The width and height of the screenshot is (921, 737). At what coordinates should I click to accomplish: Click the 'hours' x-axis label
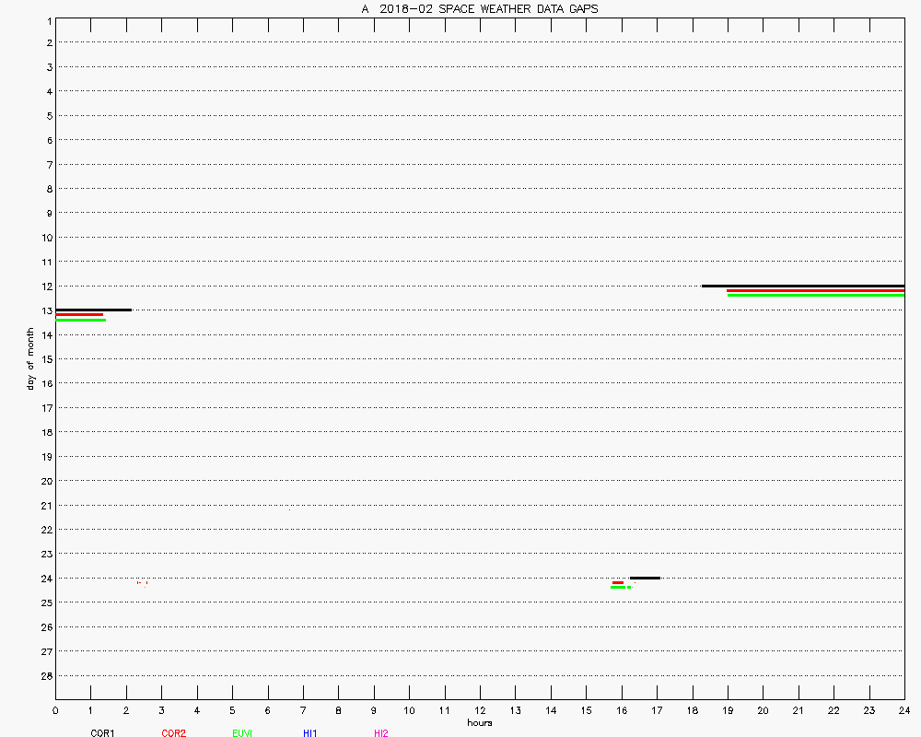point(479,722)
